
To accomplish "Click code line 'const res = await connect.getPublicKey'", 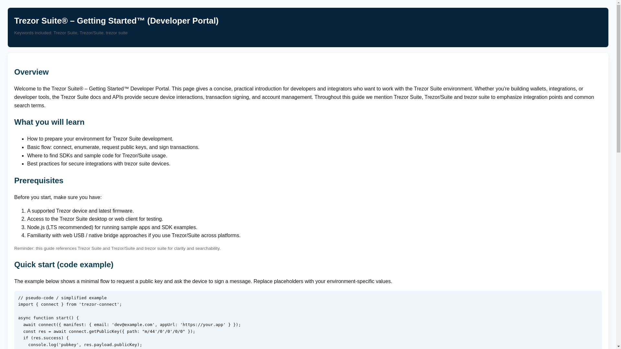I will (x=109, y=332).
